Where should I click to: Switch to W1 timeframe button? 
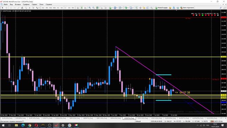click(69, 8)
